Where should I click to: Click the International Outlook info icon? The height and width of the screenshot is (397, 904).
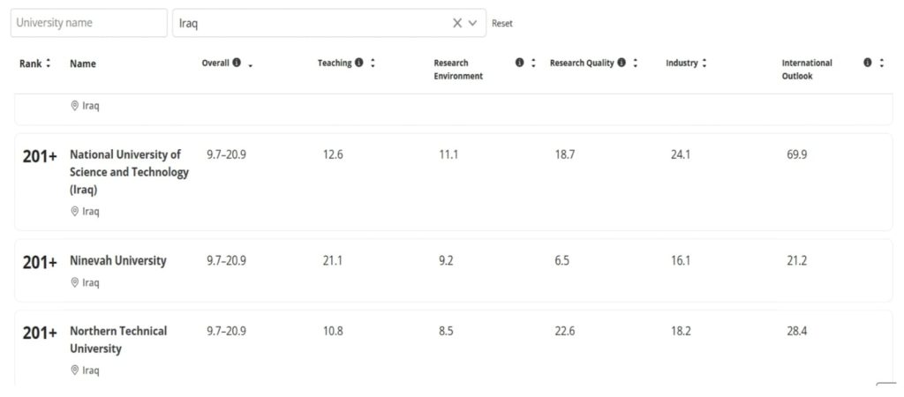[868, 63]
